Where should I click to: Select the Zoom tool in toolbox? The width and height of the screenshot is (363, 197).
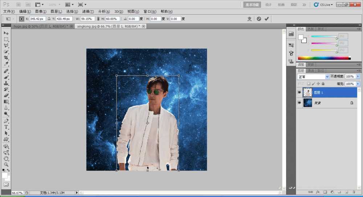pos(6,164)
